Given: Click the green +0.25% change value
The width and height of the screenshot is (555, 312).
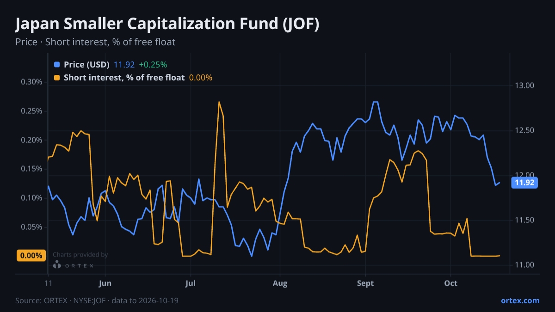Looking at the screenshot, I should [153, 65].
